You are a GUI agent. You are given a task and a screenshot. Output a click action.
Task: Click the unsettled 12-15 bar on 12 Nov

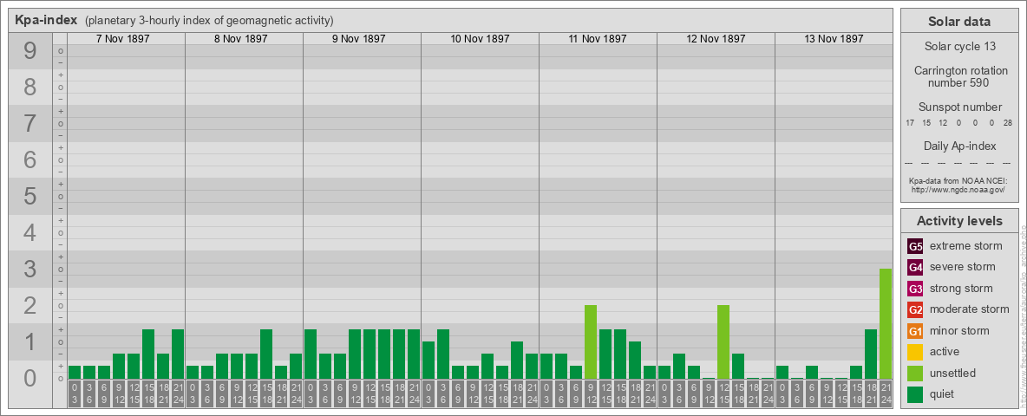click(723, 342)
